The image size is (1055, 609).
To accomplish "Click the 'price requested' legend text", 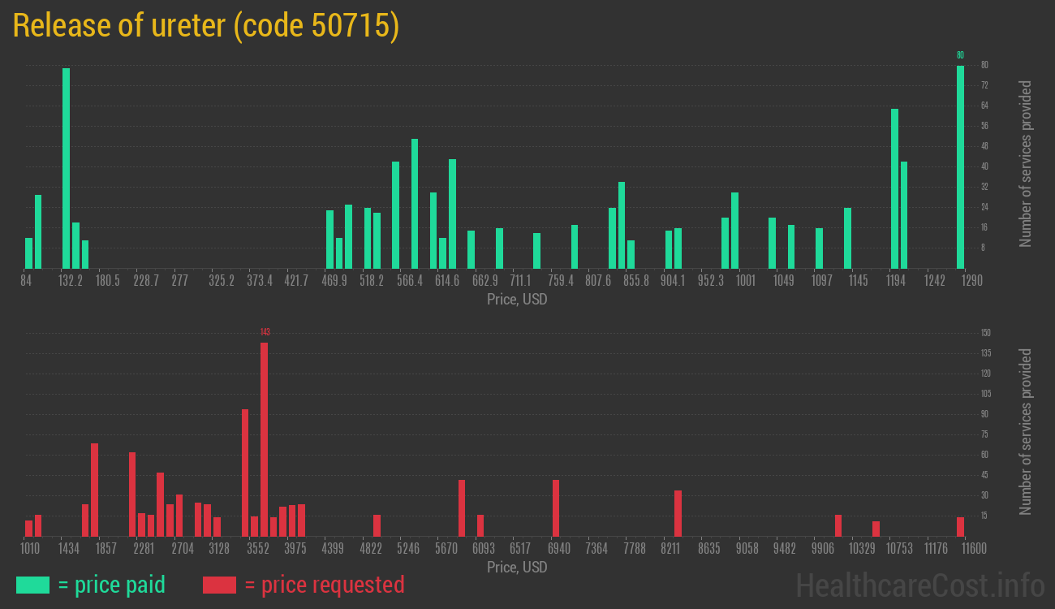I will point(324,585).
